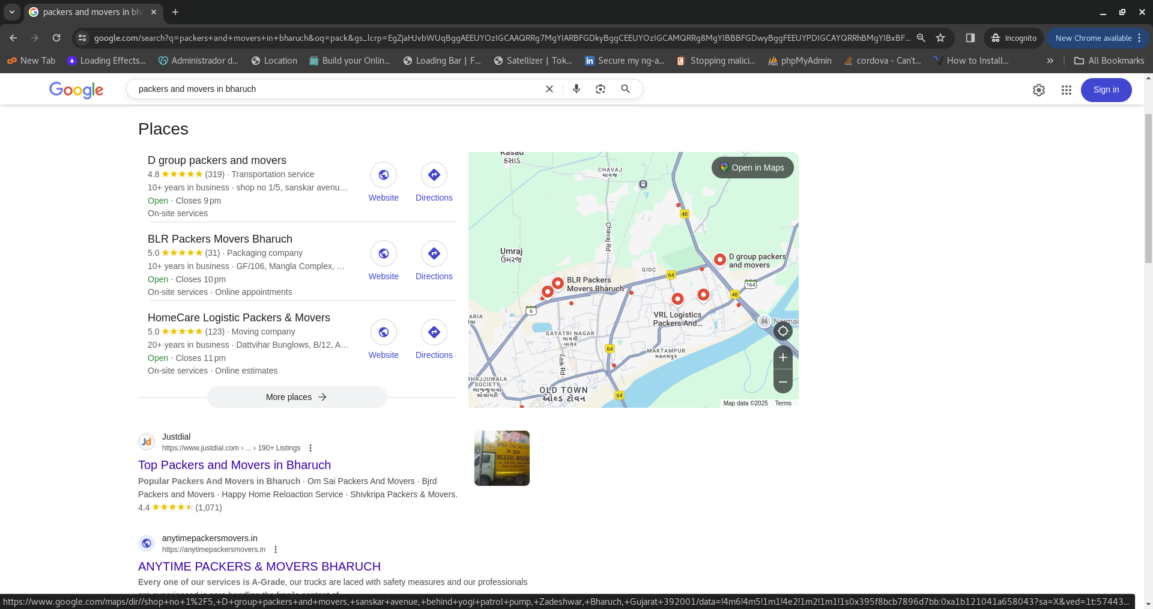Expand the tab search dropdown

click(12, 12)
